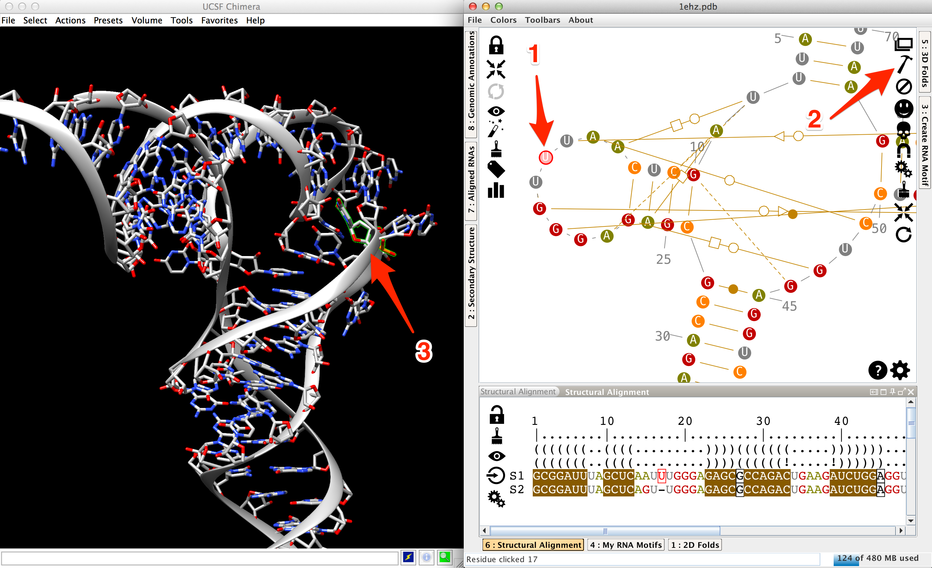Viewport: 932px width, 568px height.
Task: Open Chimera's Actions menu
Action: click(70, 20)
